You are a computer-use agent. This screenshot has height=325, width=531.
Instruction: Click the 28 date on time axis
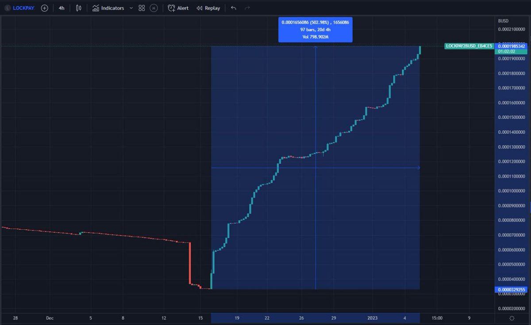[15, 317]
